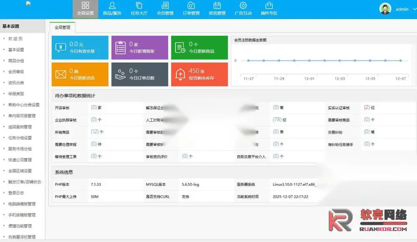Image resolution: width=417 pixels, height=242 pixels.
Task: Click the admin user avatar
Action: [x=385, y=9]
